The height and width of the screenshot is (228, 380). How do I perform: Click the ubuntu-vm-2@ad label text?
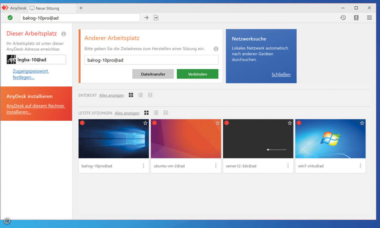pyautogui.click(x=169, y=166)
